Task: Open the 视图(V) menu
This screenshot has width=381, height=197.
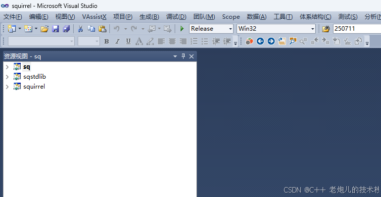Action: [x=65, y=17]
